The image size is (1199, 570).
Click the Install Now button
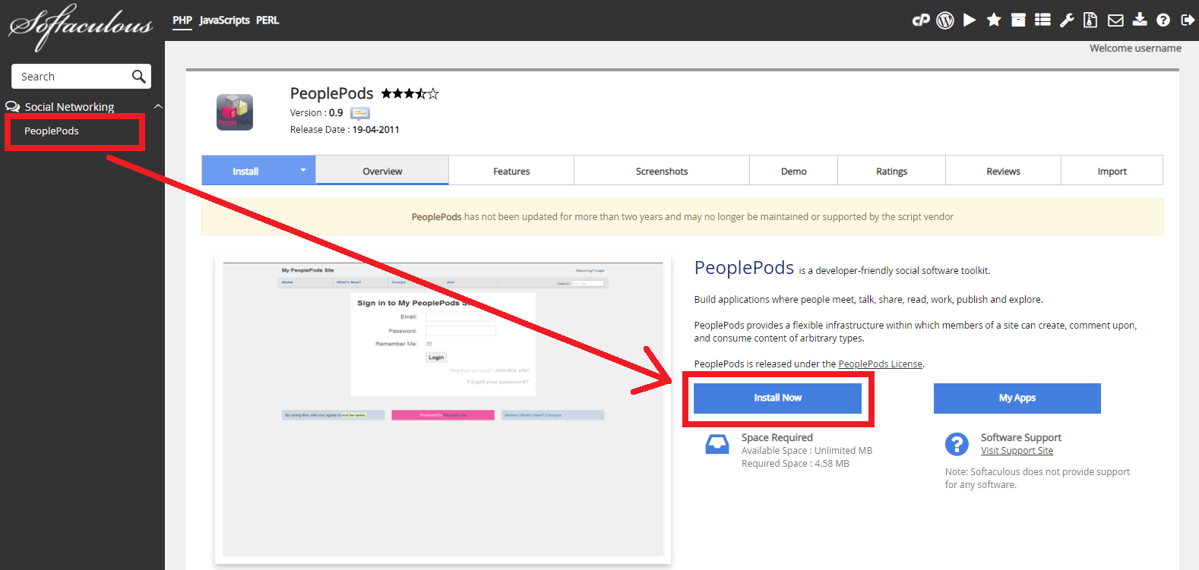[x=777, y=398]
